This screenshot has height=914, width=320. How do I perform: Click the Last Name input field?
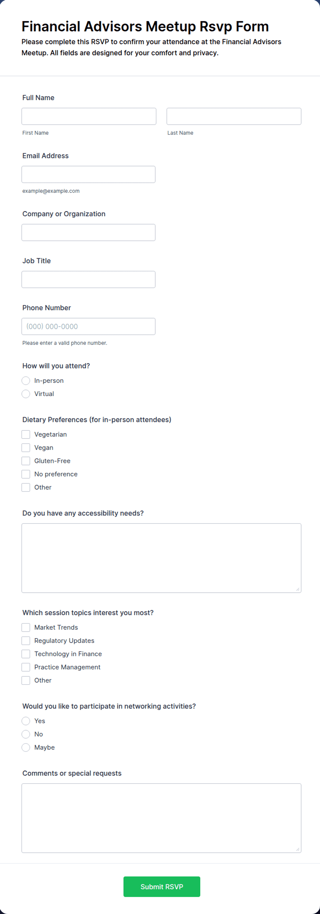(234, 116)
